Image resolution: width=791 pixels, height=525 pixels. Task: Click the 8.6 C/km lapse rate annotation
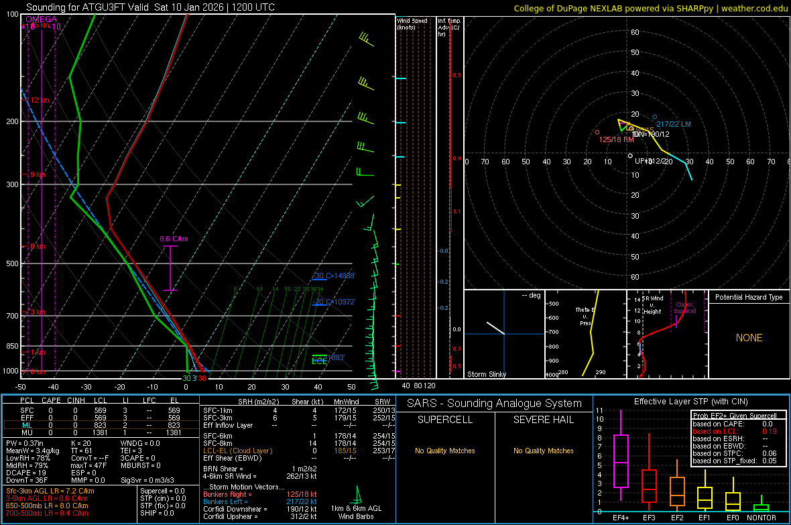point(174,239)
